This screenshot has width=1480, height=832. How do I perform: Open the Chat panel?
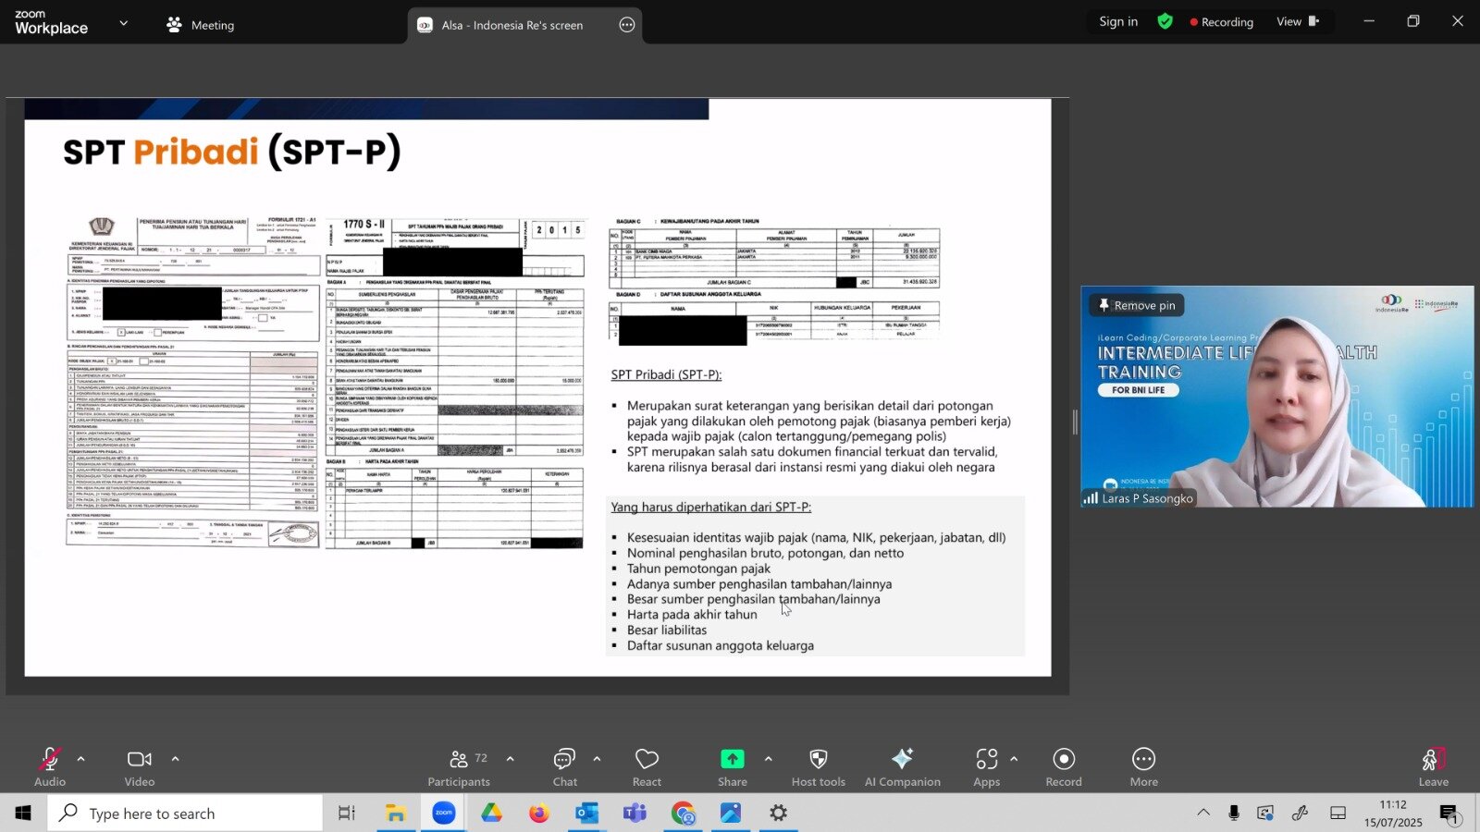(x=564, y=767)
